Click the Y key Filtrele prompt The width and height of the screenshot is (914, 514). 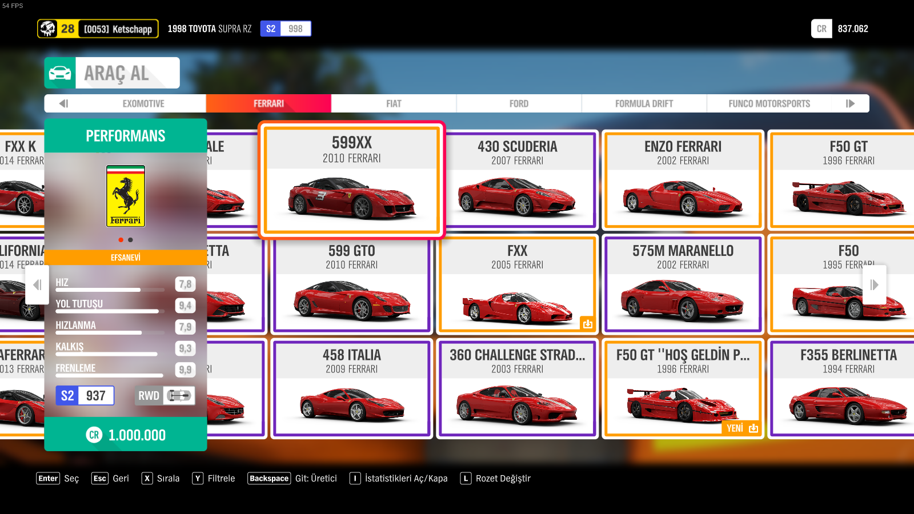coord(214,479)
